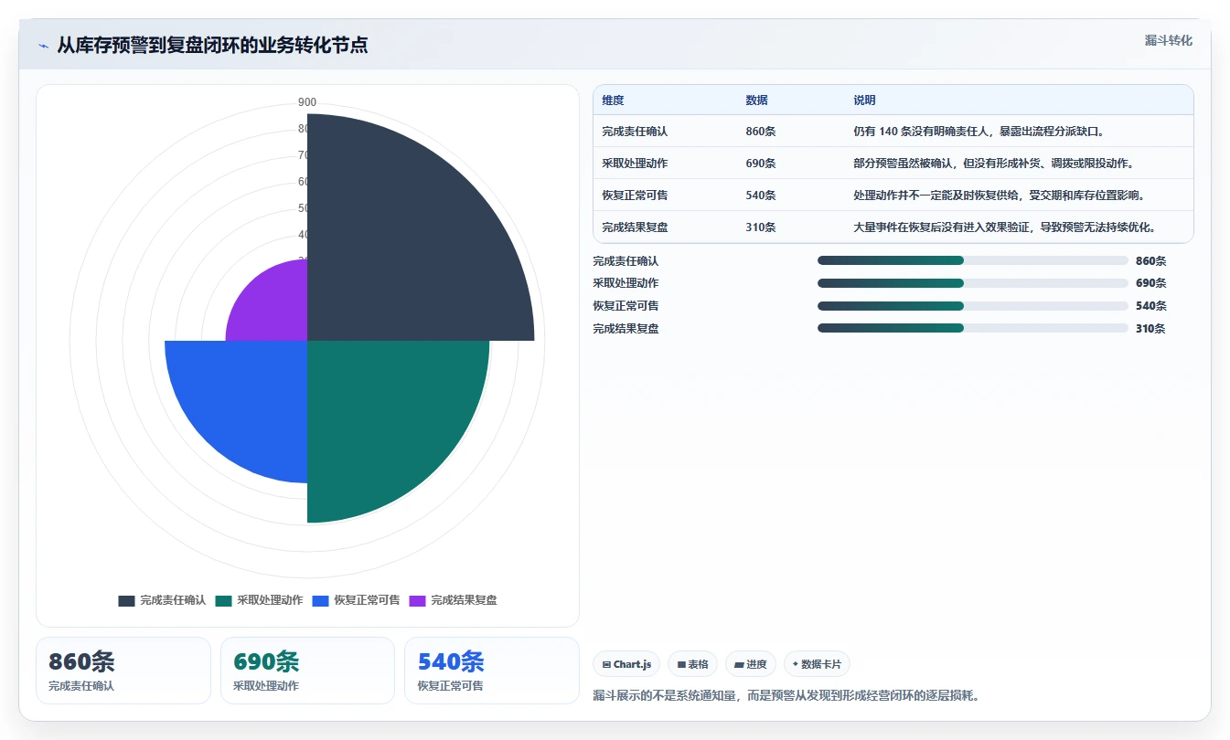
Task: Click the progress bar for 完成结果复盘
Action: pos(973,328)
